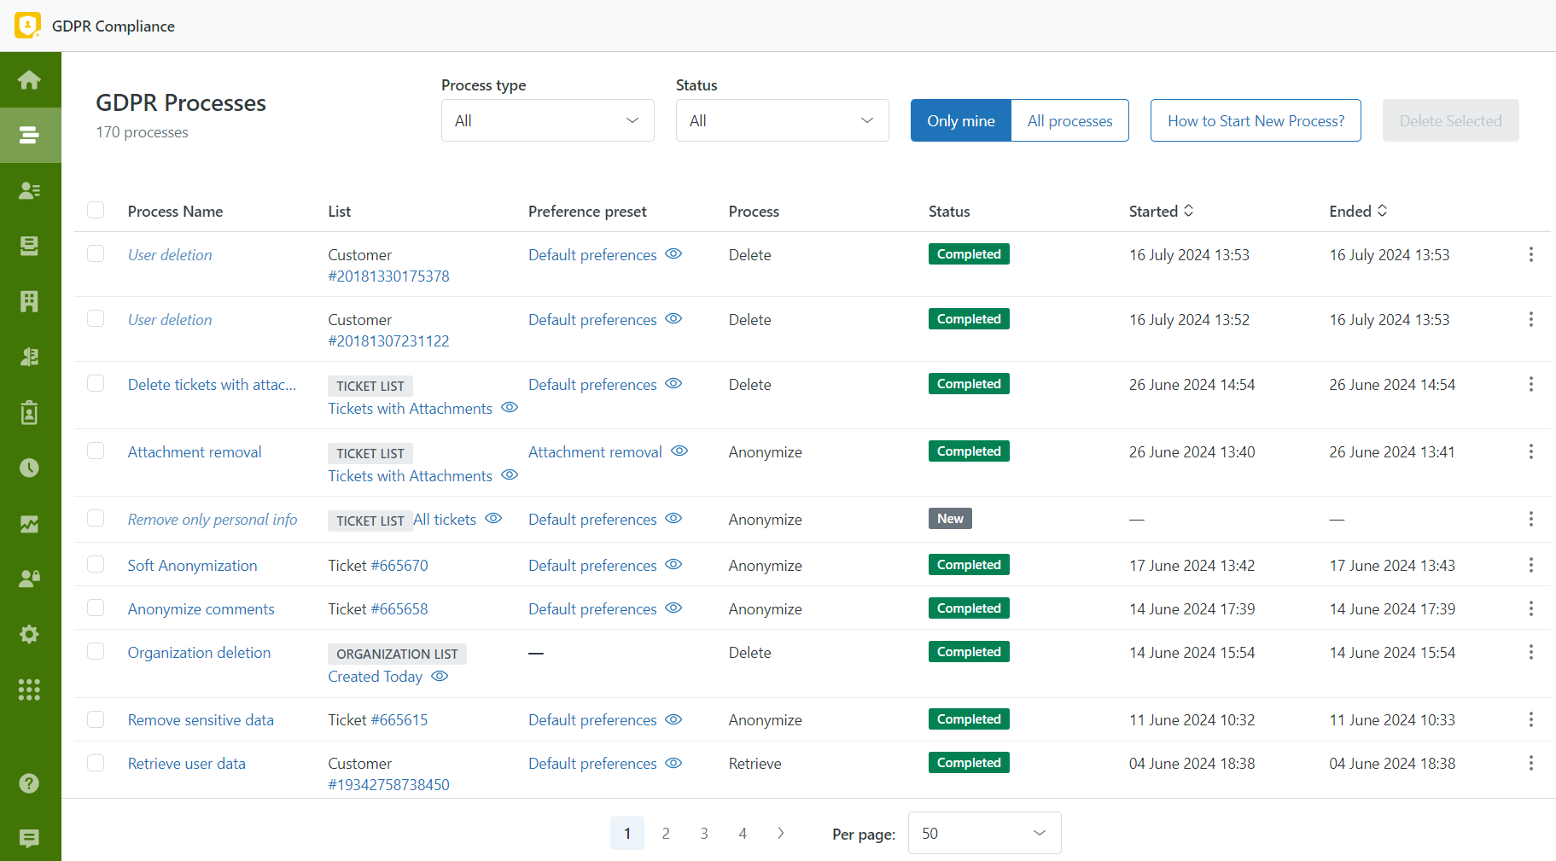Open row menu for Soft Anonymization
Screen dimensions: 1556x861
point(1531,565)
